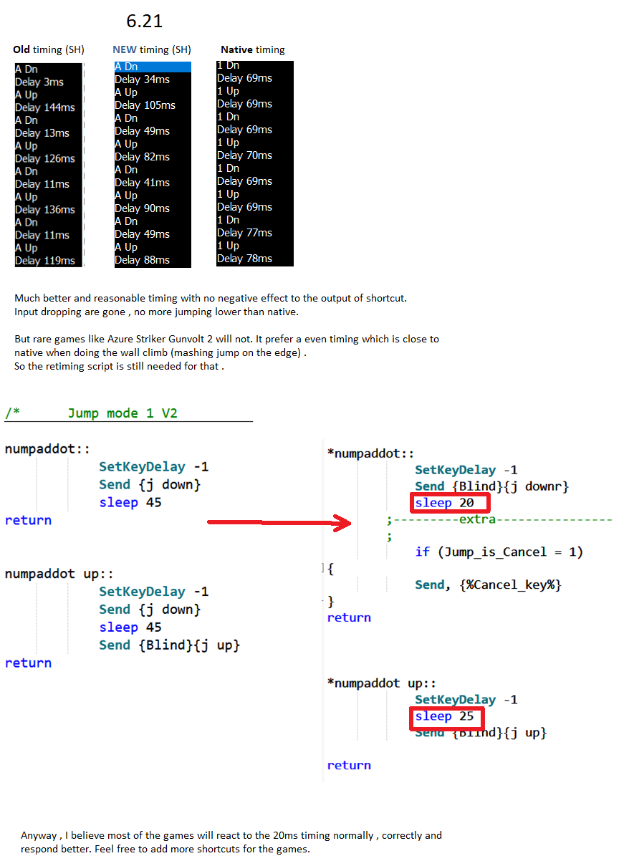The height and width of the screenshot is (861, 629).
Task: Click the "Send, {%Cancel_key%}" line
Action: [488, 585]
